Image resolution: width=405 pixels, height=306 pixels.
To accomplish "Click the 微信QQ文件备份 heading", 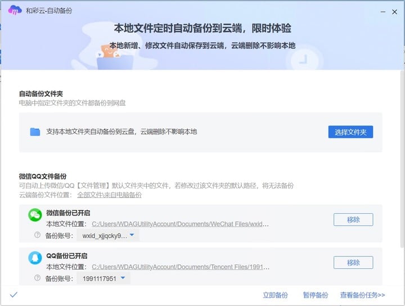I will (x=43, y=177).
